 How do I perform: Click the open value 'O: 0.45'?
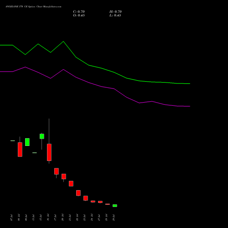coord(79,16)
